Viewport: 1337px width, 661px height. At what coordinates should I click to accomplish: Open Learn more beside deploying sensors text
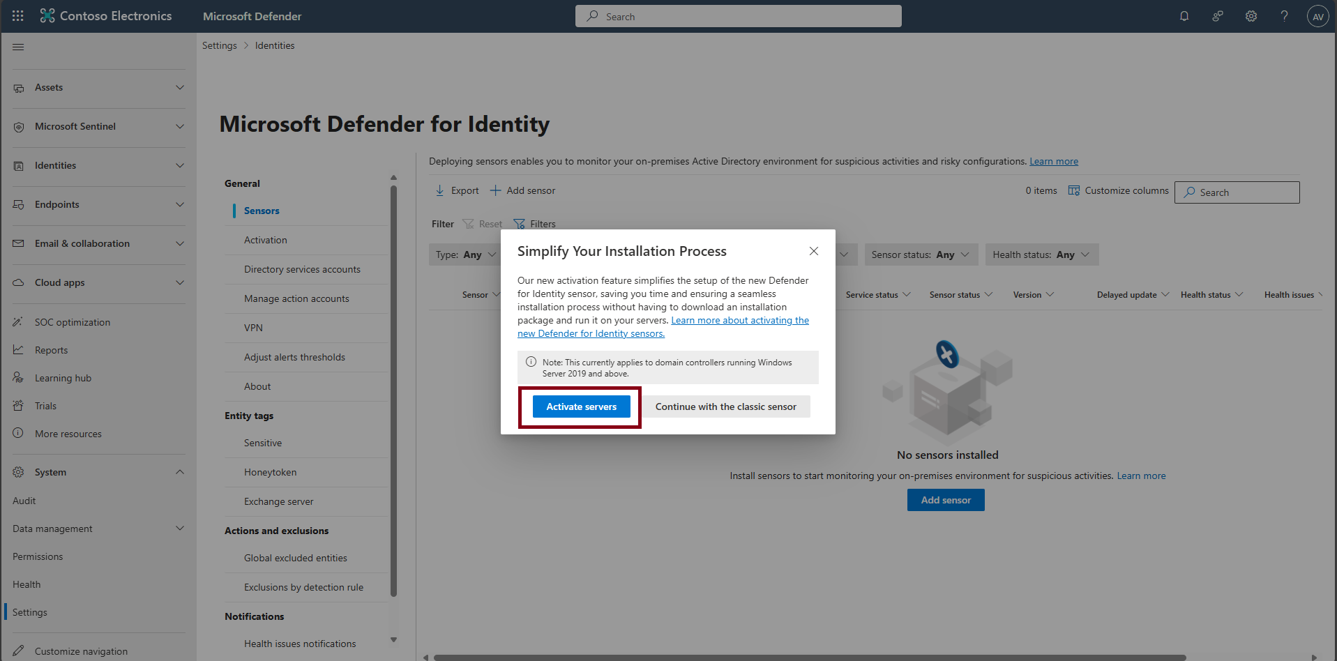[1054, 161]
